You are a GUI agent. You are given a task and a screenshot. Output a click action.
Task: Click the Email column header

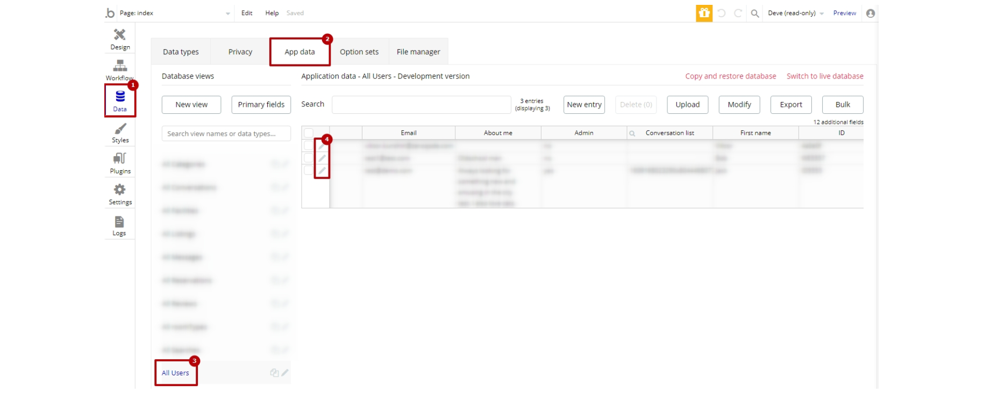pos(409,133)
